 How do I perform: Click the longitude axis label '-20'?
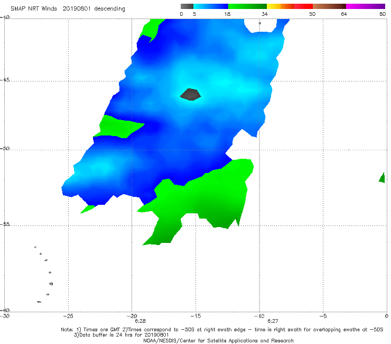[x=132, y=316]
